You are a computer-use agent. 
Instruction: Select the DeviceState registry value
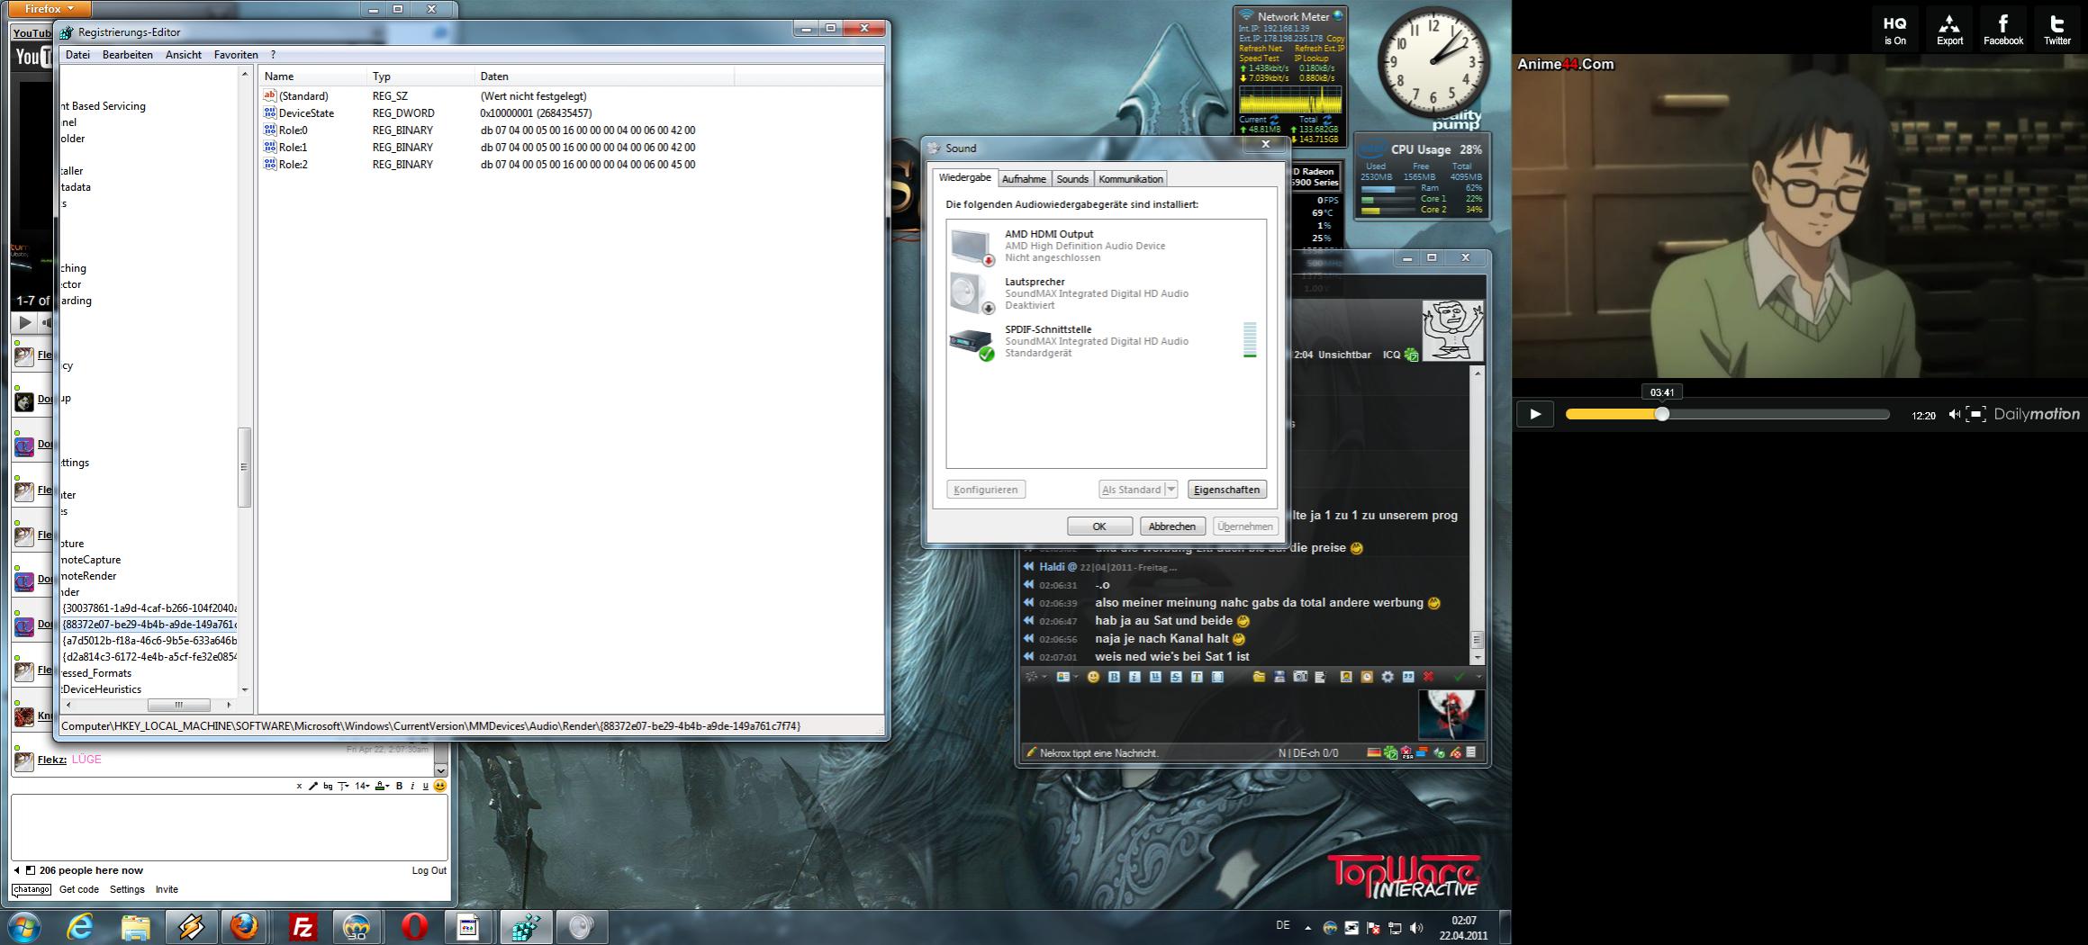pos(306,113)
